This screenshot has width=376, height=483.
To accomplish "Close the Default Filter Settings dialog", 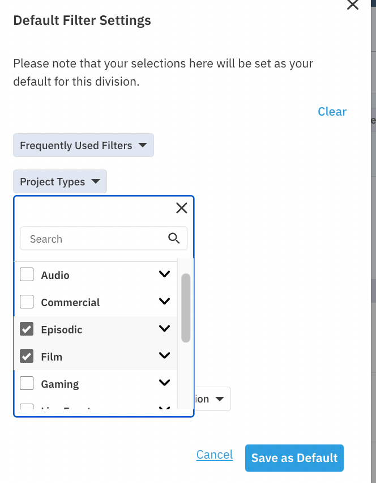I will (x=353, y=5).
